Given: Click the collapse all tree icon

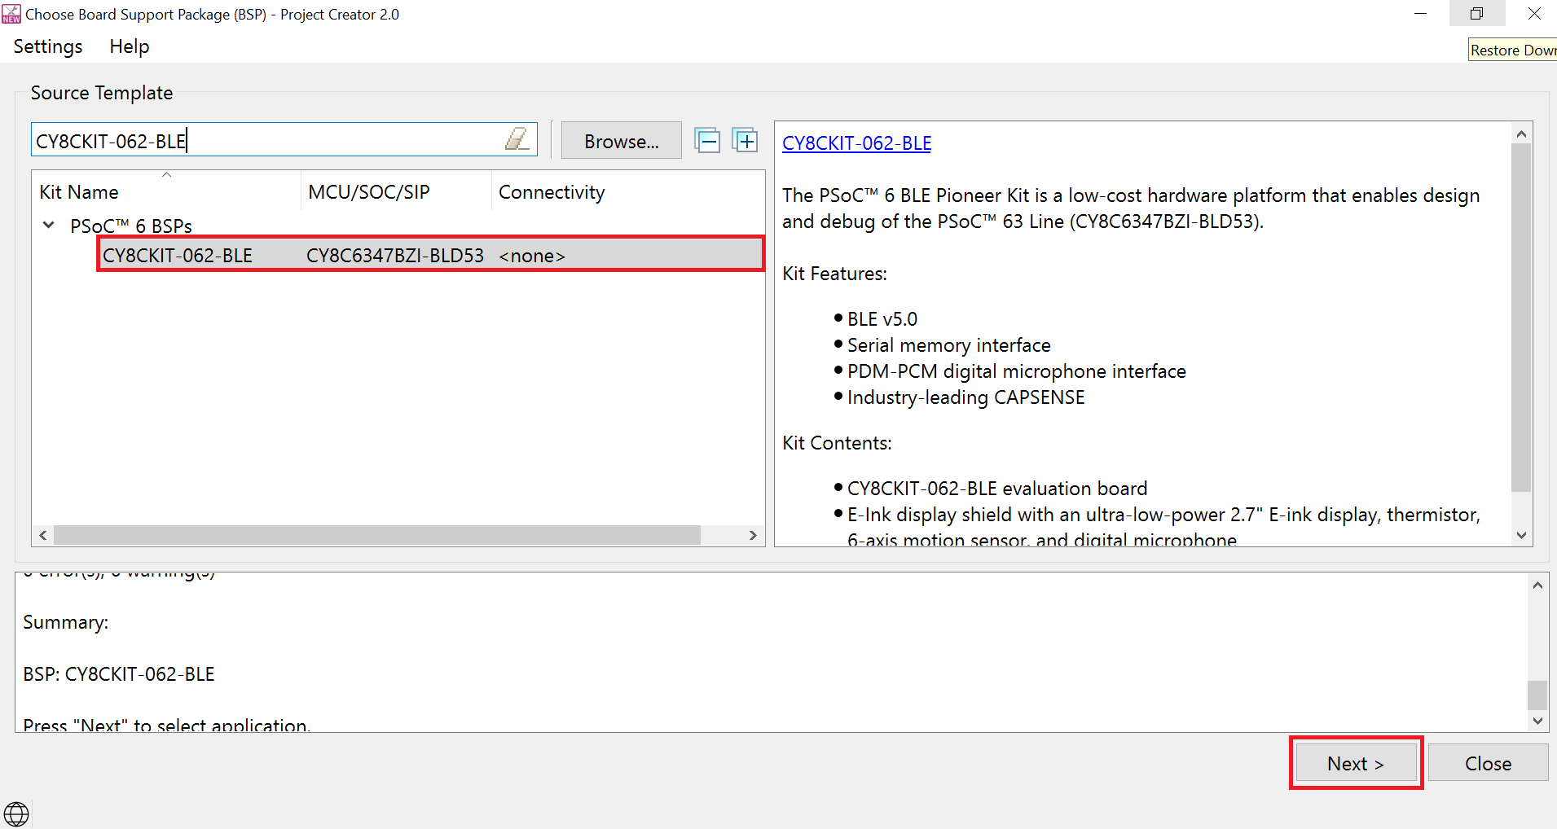Looking at the screenshot, I should point(707,141).
